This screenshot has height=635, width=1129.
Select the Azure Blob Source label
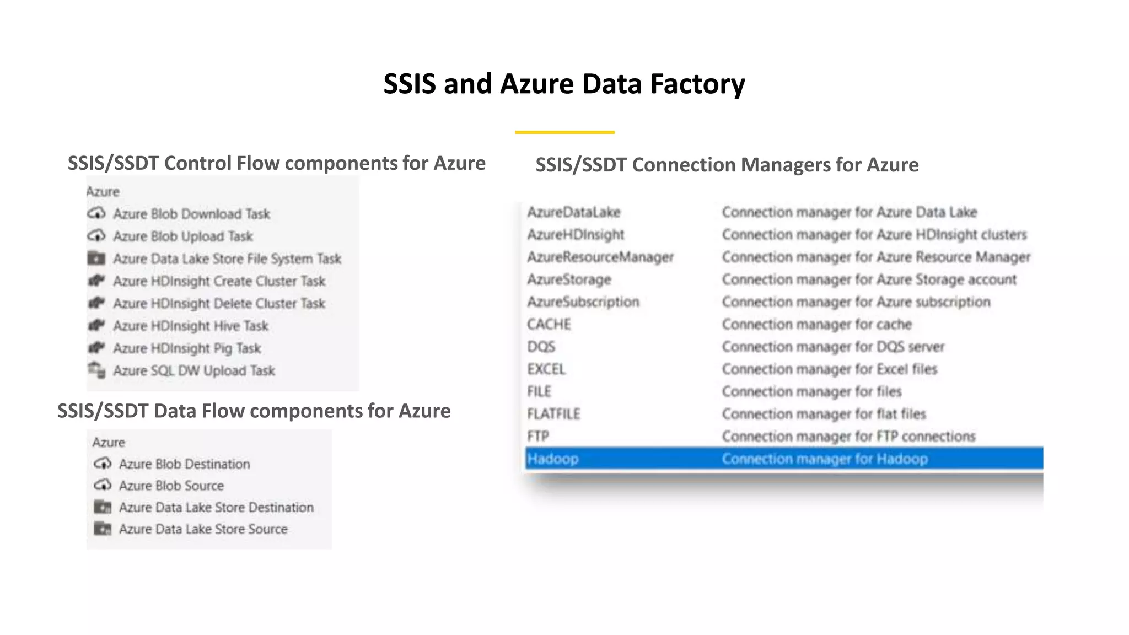click(171, 486)
